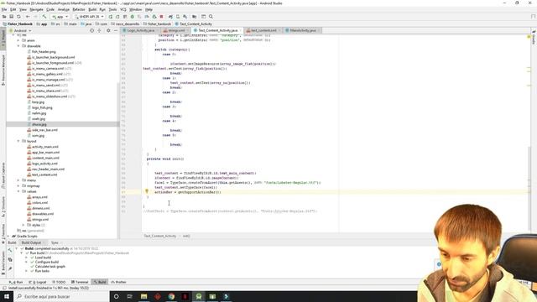Expand the Load build node
The height and width of the screenshot is (302, 537).
[26, 258]
